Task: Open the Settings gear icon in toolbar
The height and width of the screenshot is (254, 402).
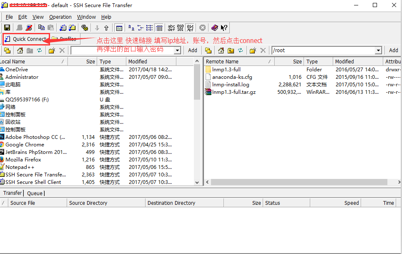Action: (85, 28)
